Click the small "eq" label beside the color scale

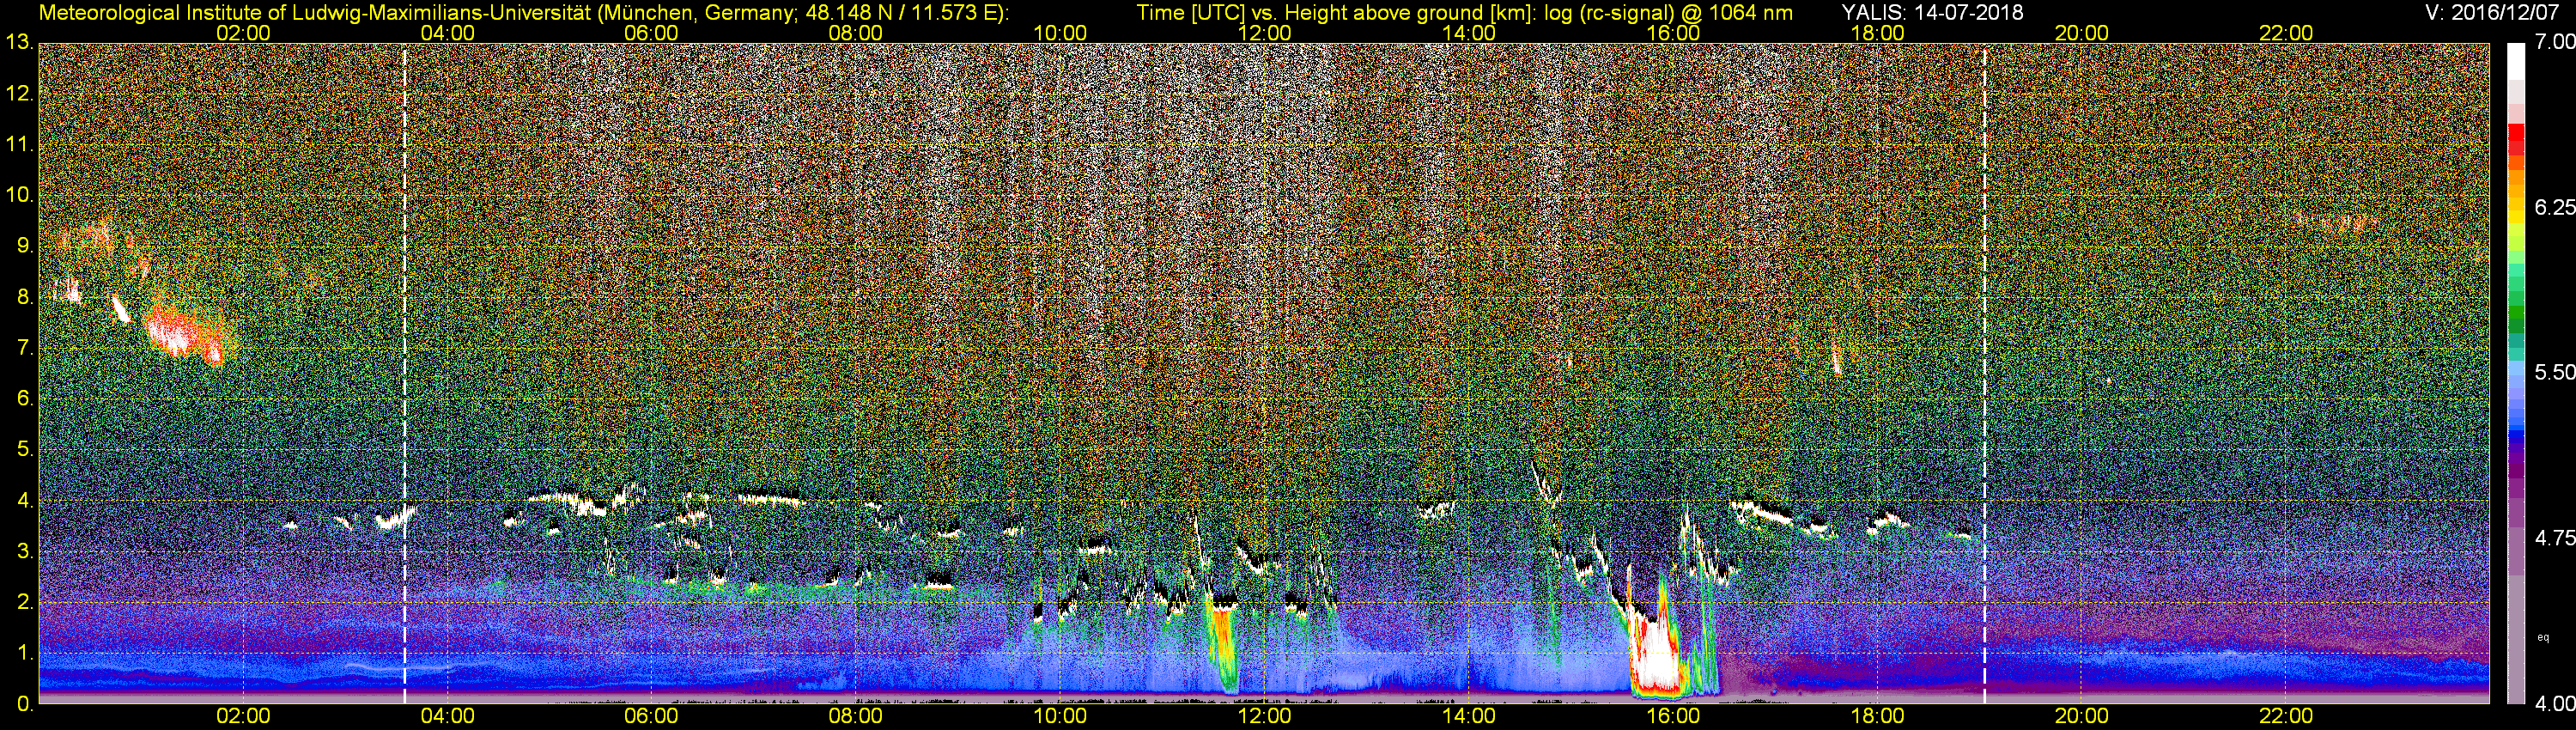point(2543,637)
